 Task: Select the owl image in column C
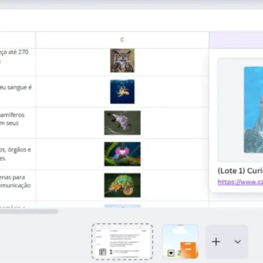[122, 61]
